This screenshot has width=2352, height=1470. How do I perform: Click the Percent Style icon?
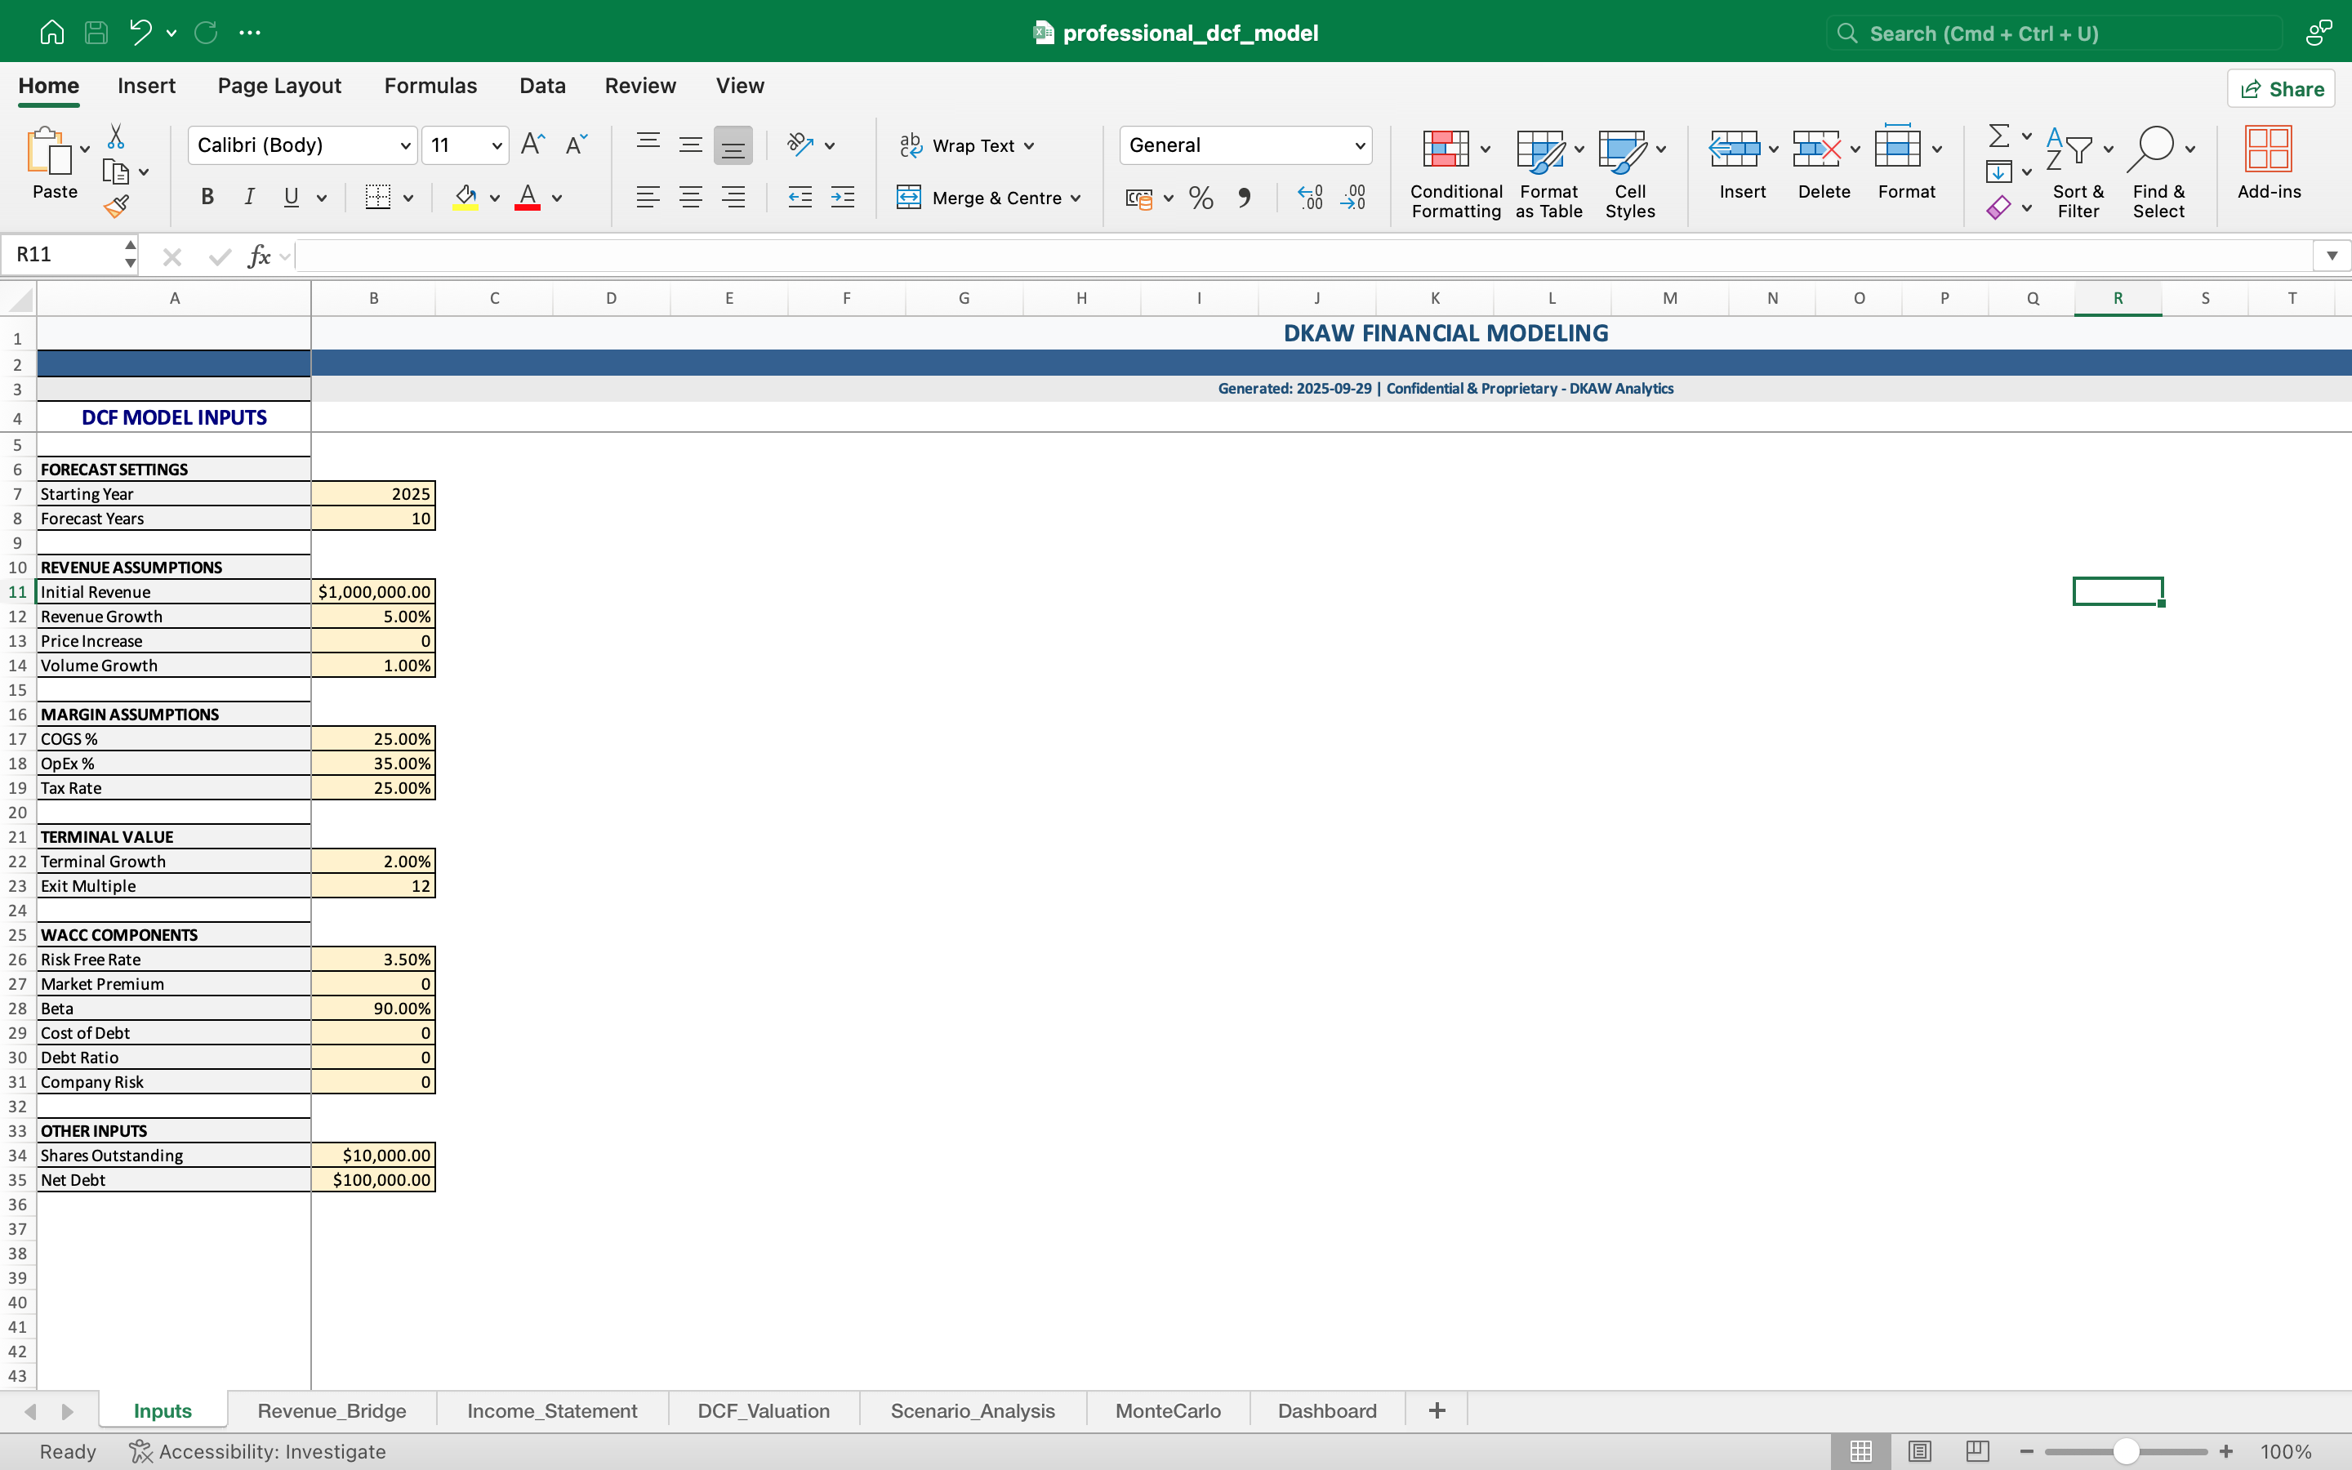click(x=1201, y=198)
